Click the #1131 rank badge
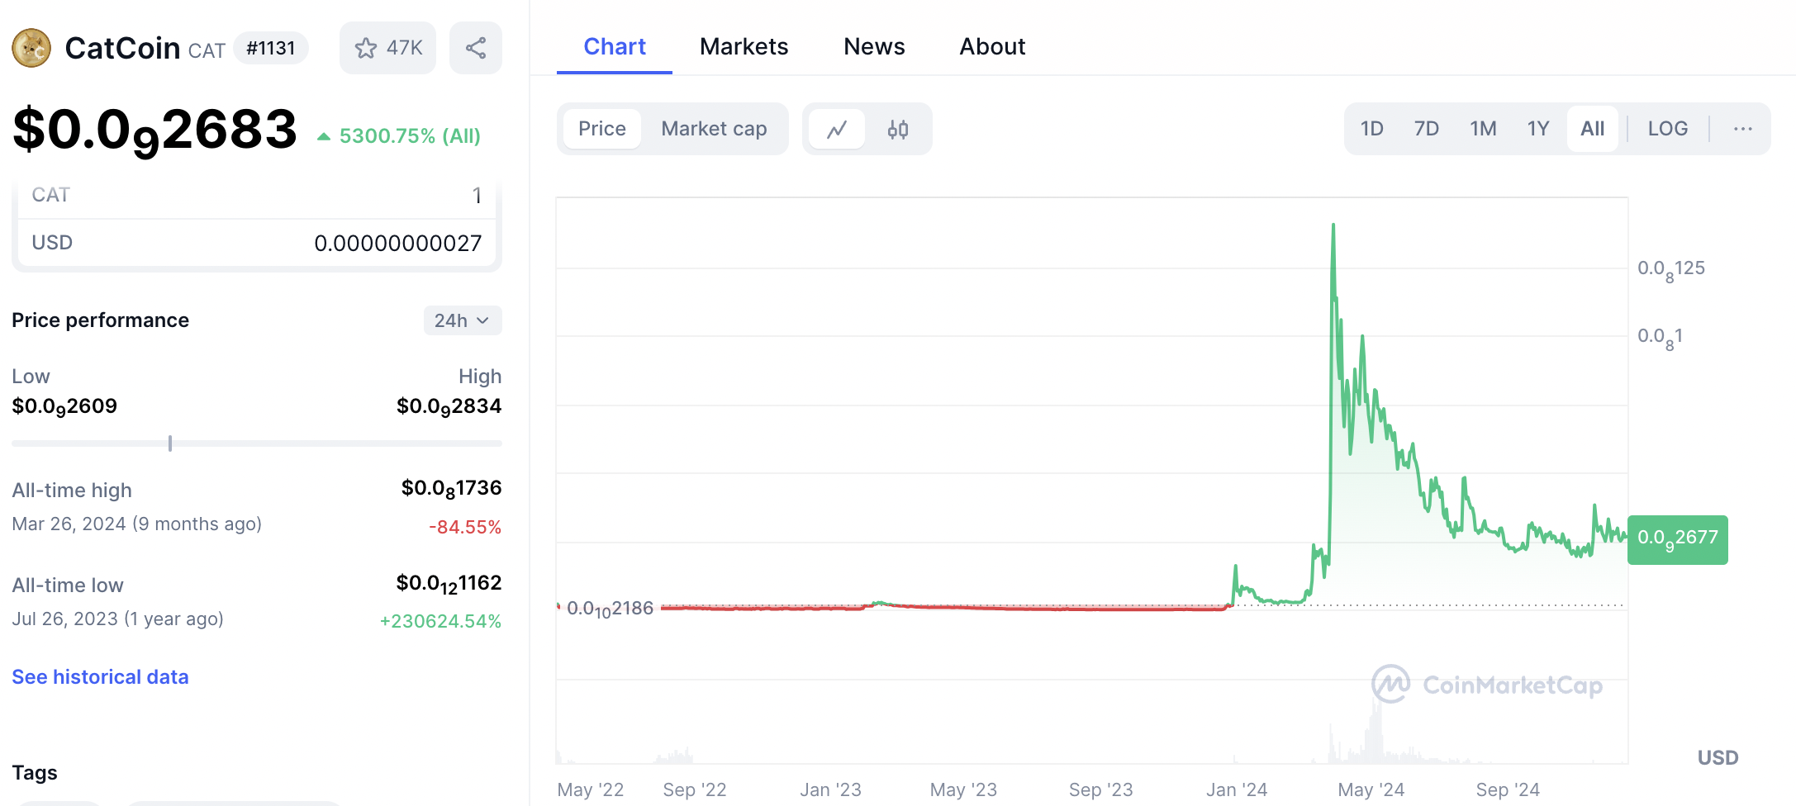This screenshot has width=1796, height=806. (271, 48)
